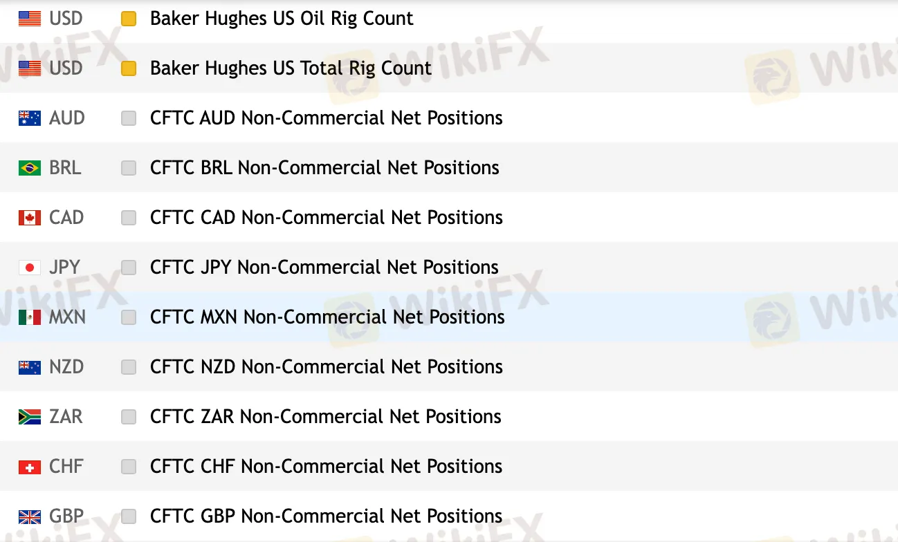Click the US flag beside Oil Rig Count
This screenshot has width=898, height=542.
click(30, 19)
